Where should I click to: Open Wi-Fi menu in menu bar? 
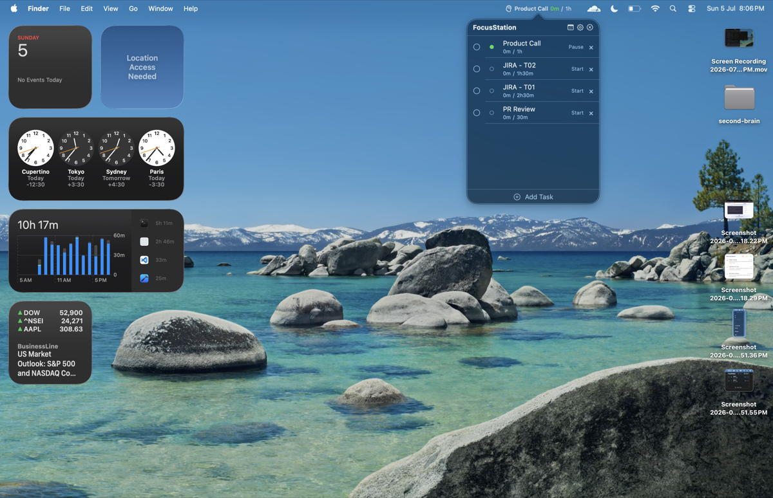coord(655,9)
